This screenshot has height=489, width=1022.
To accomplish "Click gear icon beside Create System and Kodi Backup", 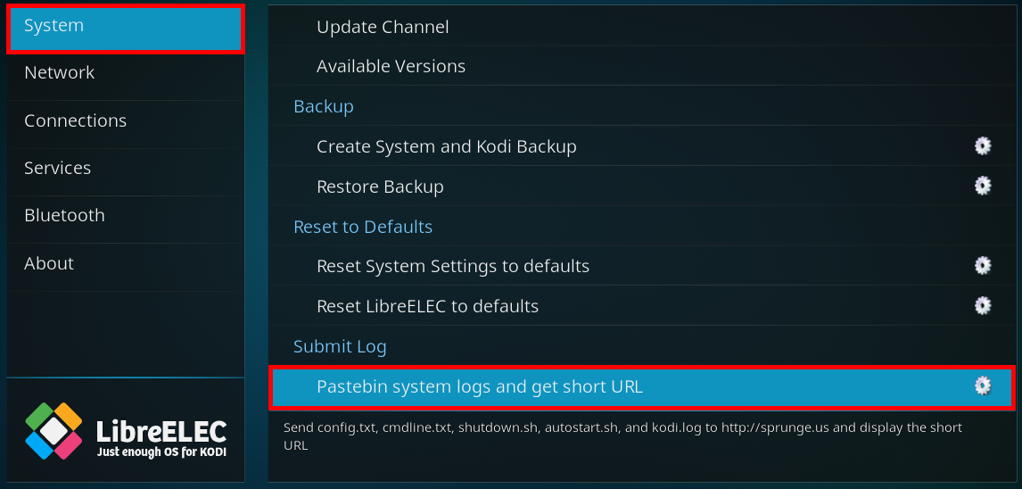I will pos(982,146).
